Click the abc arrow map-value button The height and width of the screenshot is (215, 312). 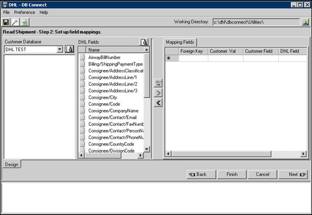pyautogui.click(x=158, y=83)
